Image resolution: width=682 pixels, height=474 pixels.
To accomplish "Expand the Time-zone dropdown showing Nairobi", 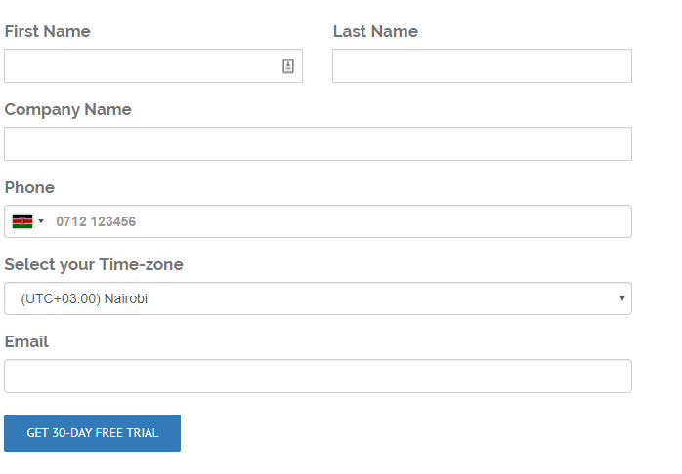I will [x=318, y=298].
